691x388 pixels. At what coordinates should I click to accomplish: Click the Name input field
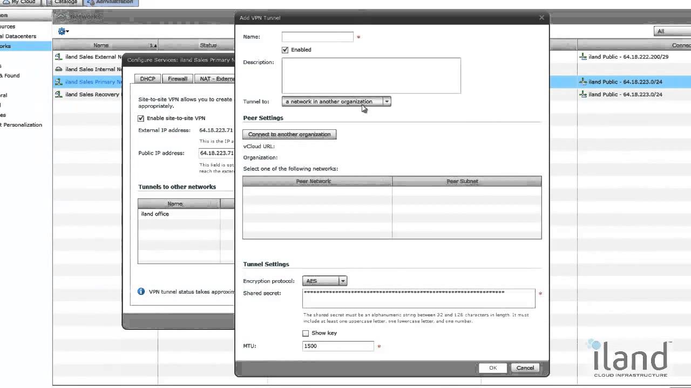(317, 37)
